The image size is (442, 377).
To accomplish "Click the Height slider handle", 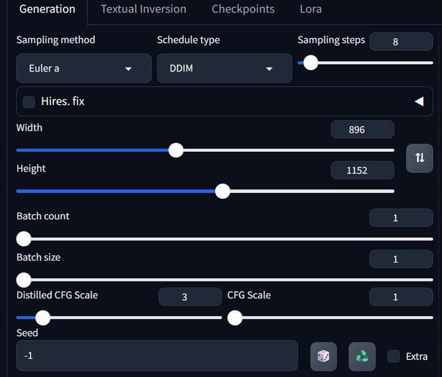I will pyautogui.click(x=222, y=191).
